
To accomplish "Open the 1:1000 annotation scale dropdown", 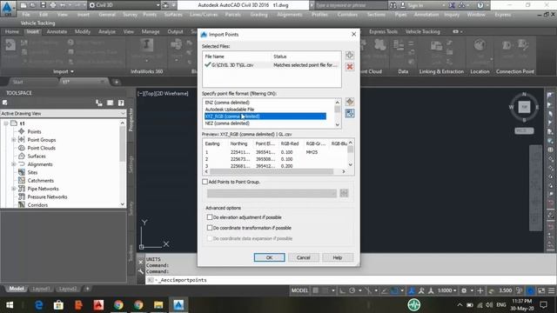I will click(x=446, y=290).
